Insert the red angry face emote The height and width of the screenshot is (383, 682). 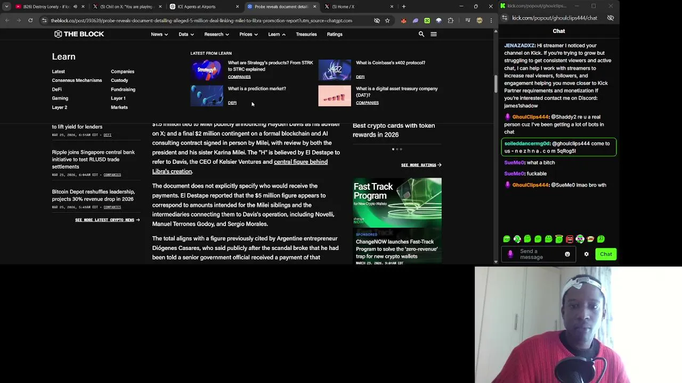[x=570, y=239]
